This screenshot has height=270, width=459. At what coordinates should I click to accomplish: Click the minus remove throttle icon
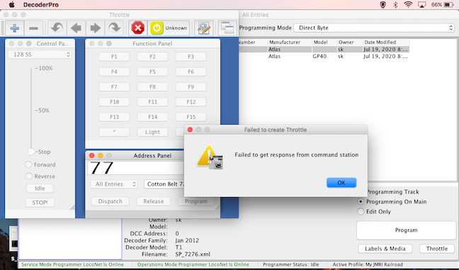(34, 28)
